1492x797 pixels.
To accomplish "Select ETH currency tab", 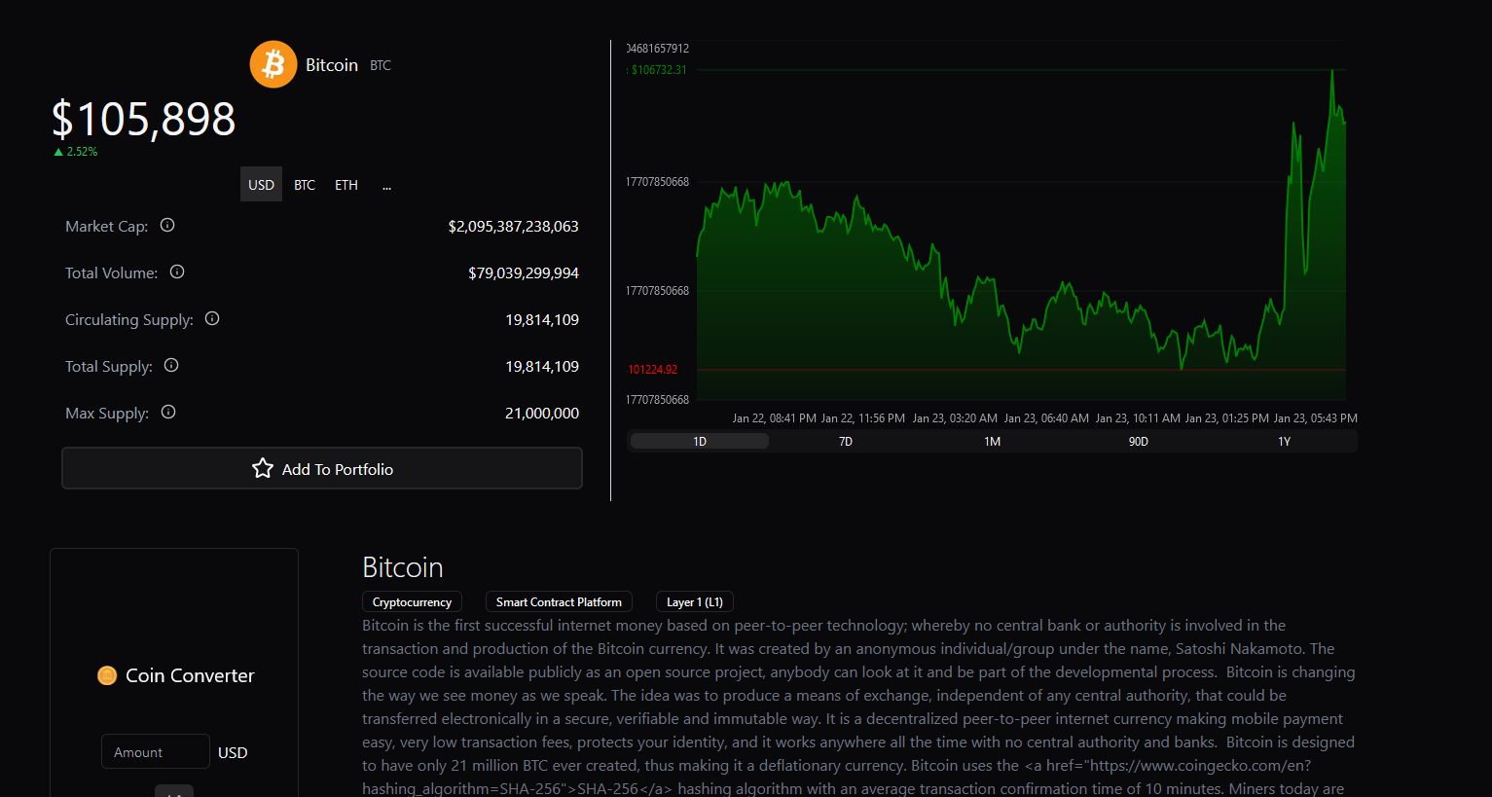I will pos(346,184).
